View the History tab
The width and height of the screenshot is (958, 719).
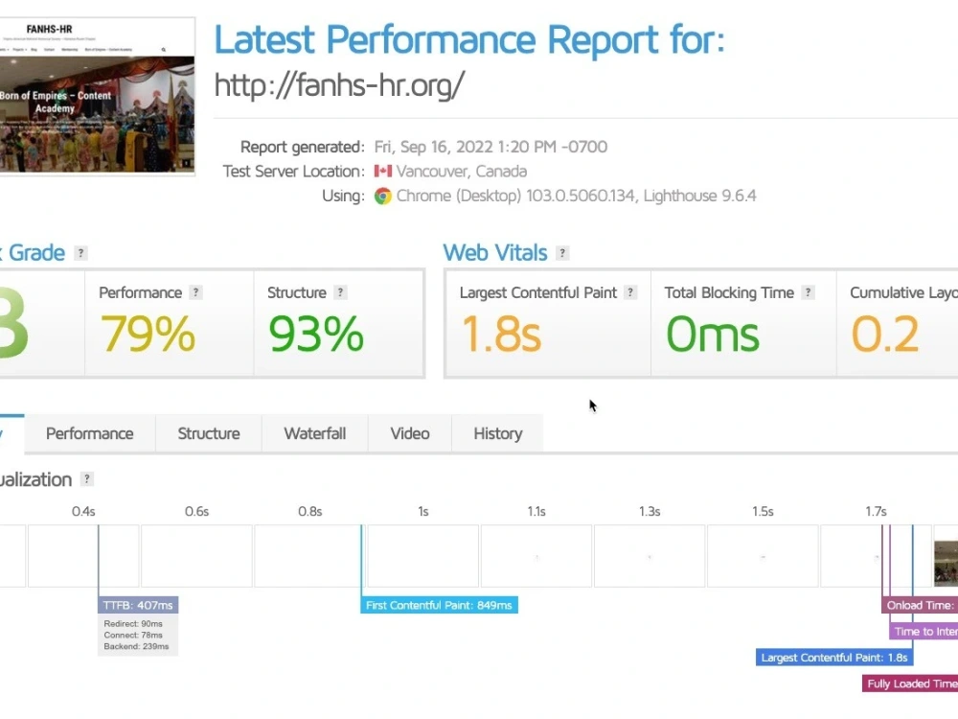click(497, 433)
